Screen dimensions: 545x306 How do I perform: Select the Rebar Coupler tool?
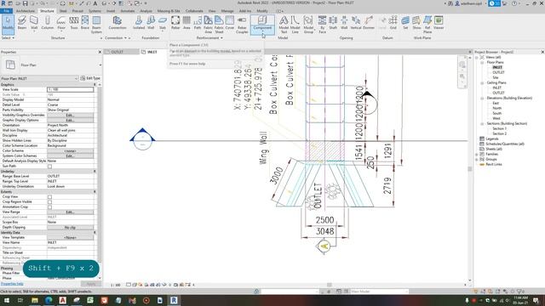point(242,25)
